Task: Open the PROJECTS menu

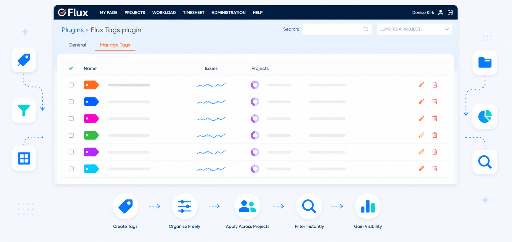Action: point(135,13)
